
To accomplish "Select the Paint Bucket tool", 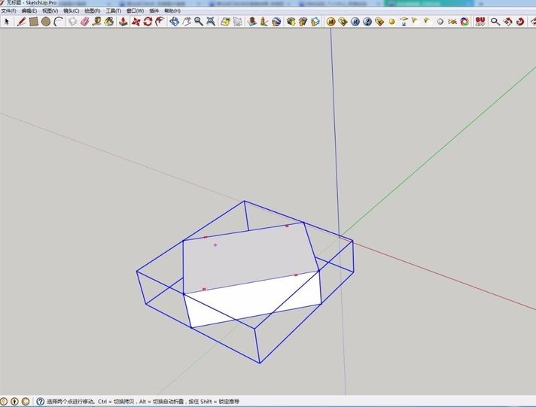I will pyautogui.click(x=109, y=22).
